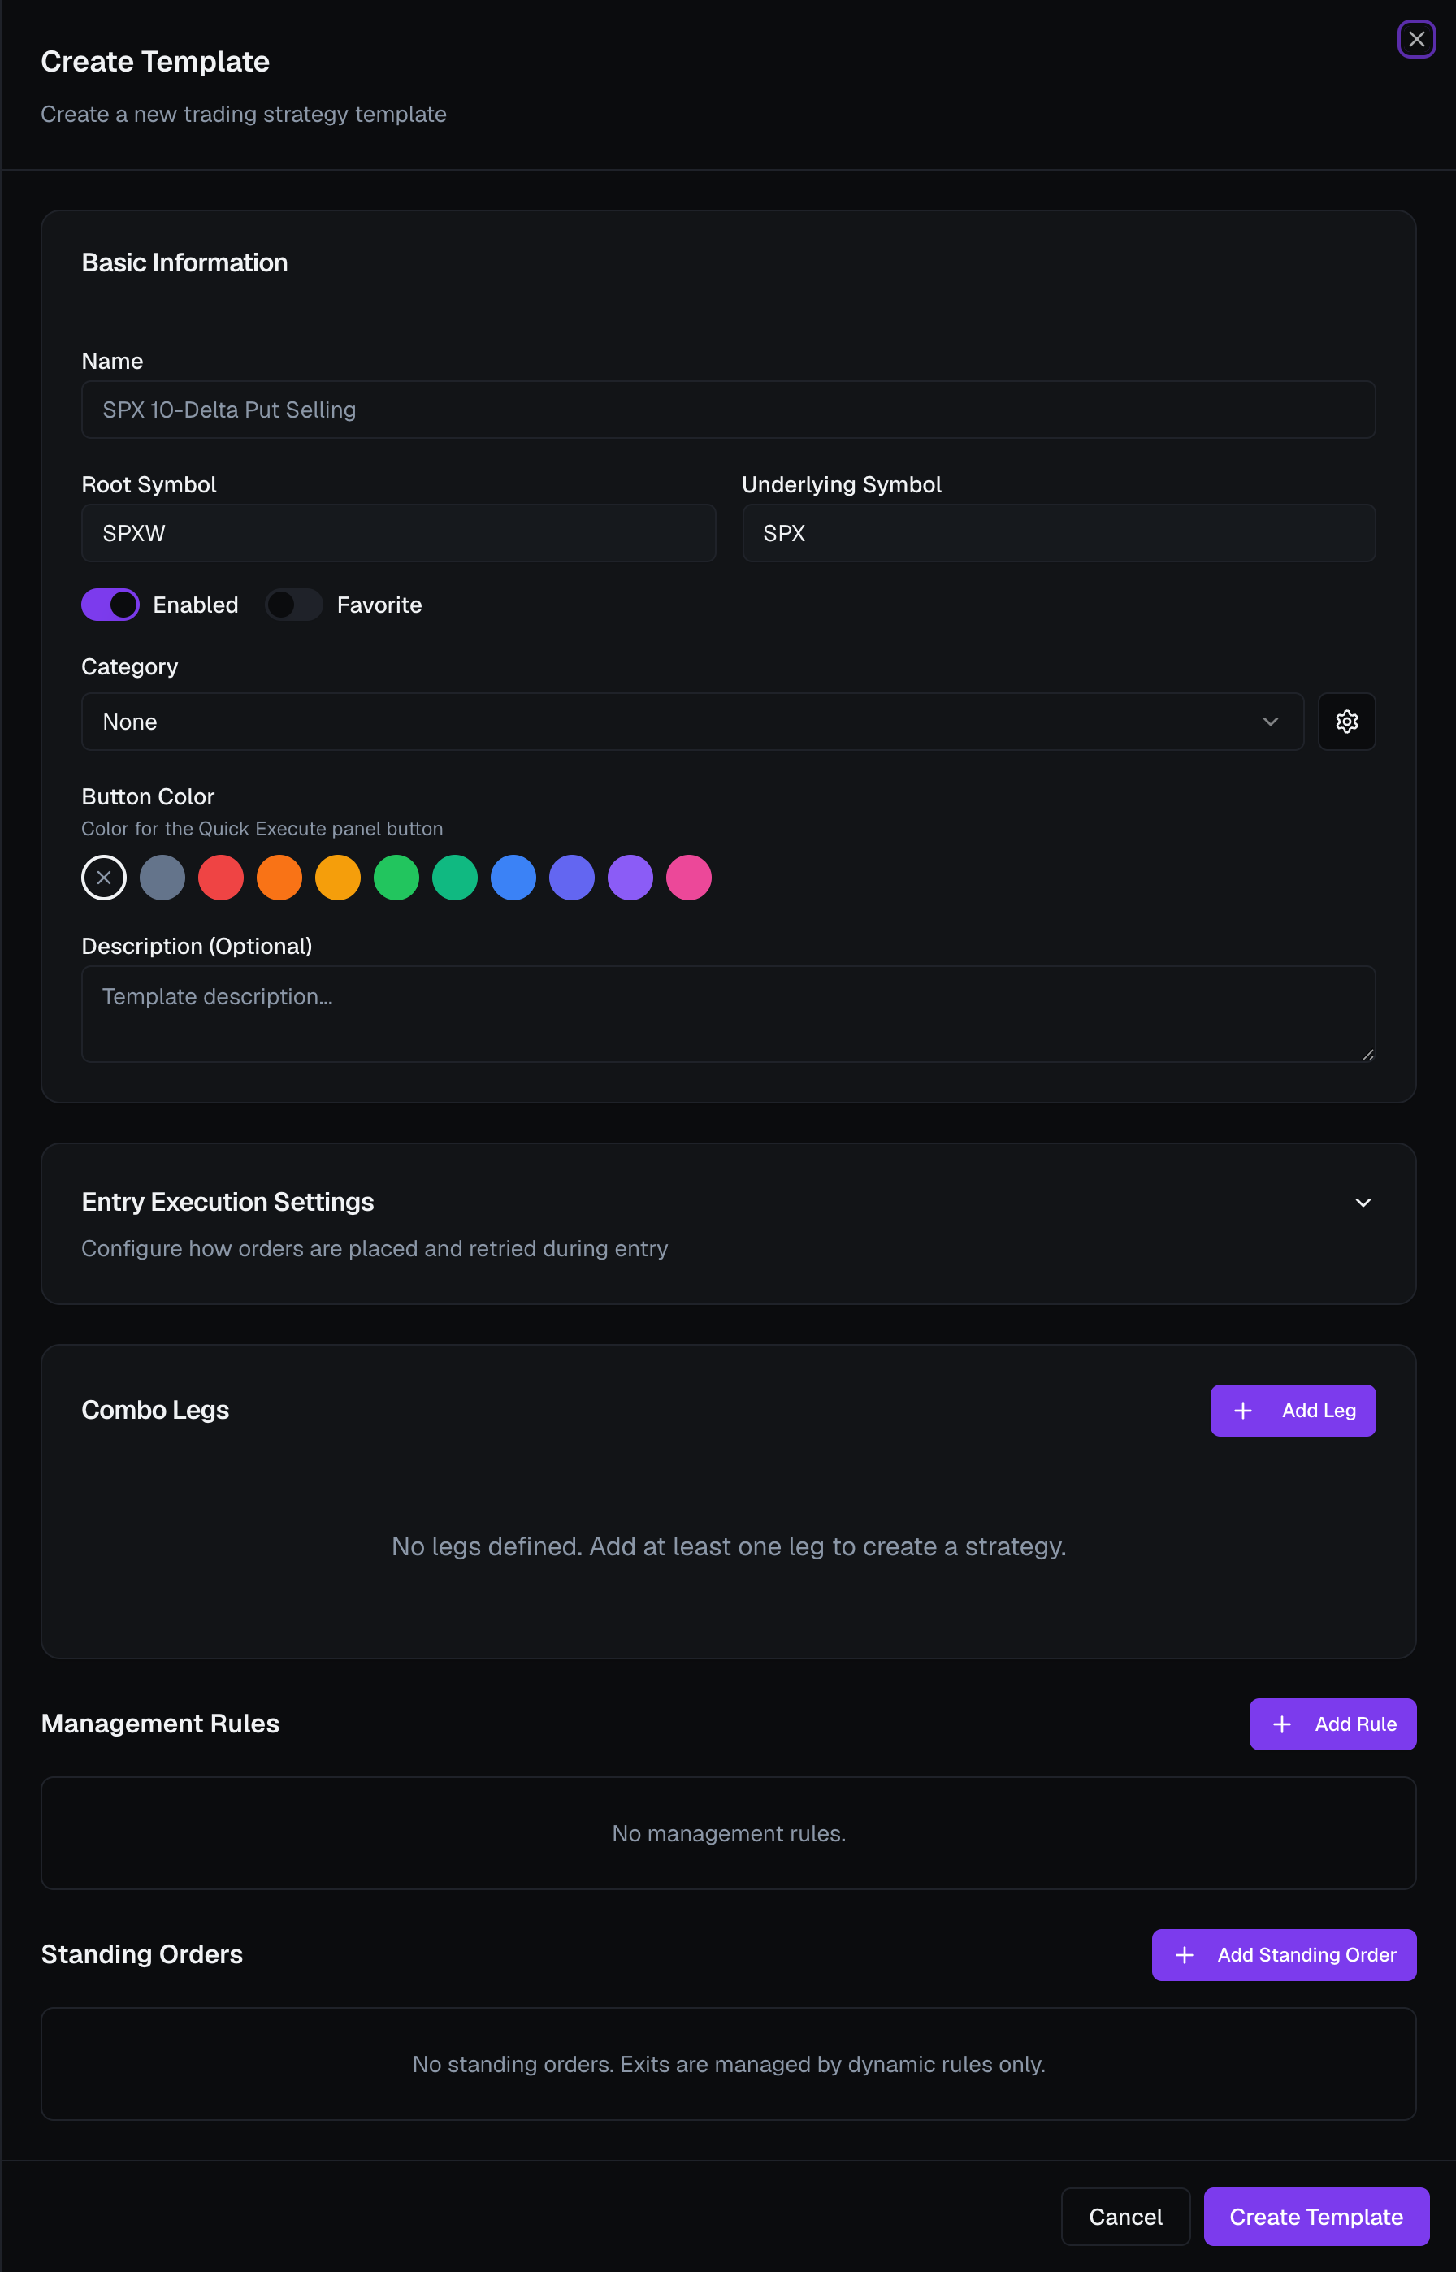Focus the Underlying Symbol field
This screenshot has height=2272, width=1456.
click(x=1058, y=533)
